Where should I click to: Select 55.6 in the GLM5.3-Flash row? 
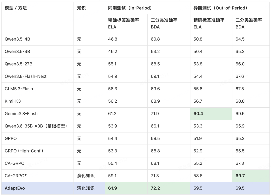click(x=198, y=89)
